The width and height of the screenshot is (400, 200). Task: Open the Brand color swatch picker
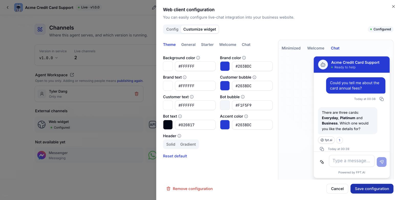pyautogui.click(x=225, y=66)
